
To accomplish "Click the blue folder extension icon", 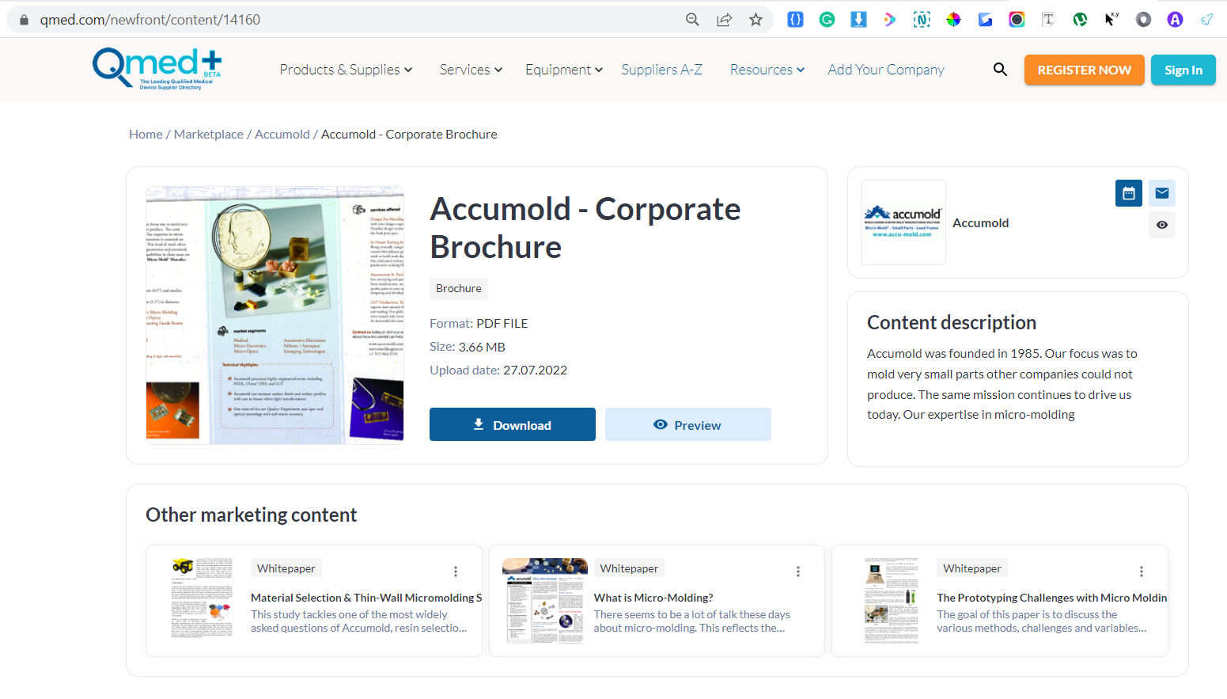I will [985, 20].
